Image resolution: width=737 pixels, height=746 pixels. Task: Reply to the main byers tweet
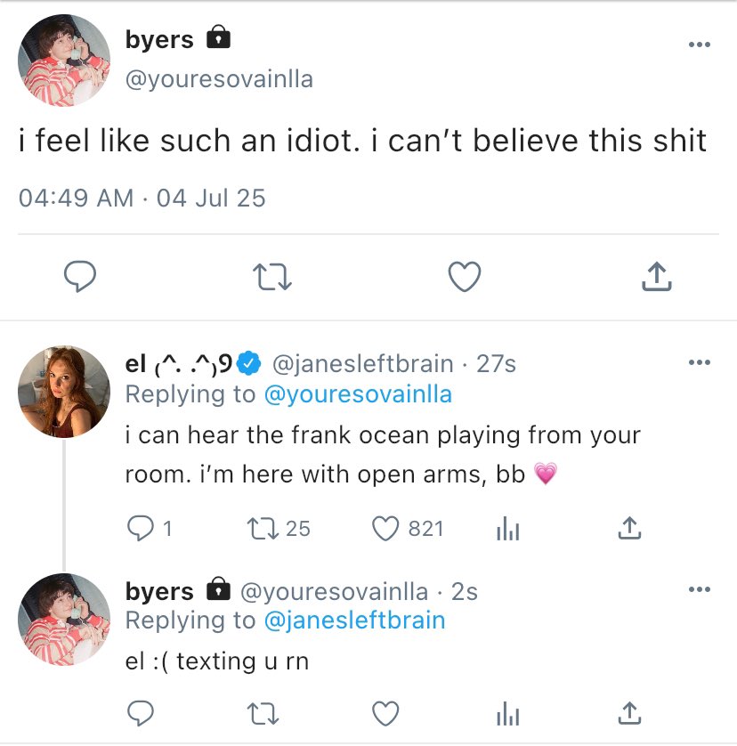[x=80, y=278]
